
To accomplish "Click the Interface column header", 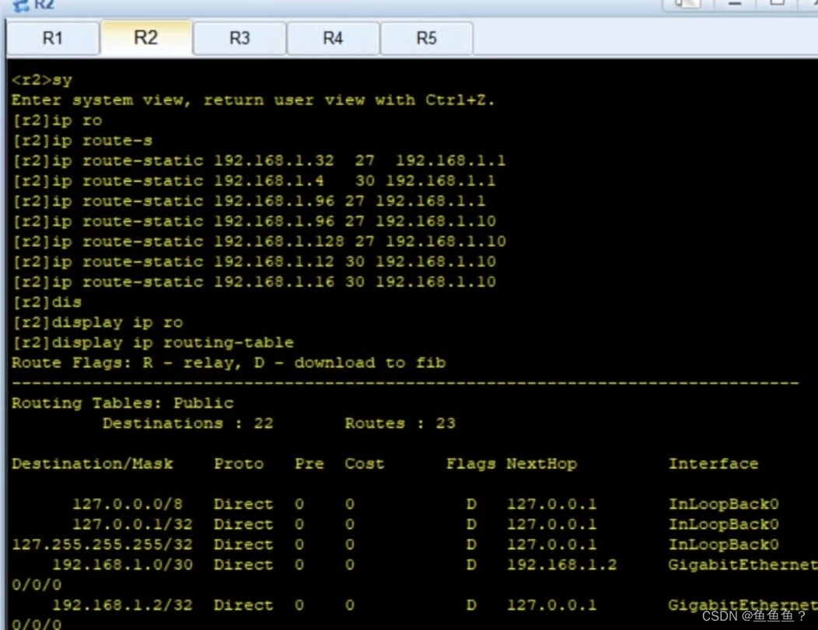I will coord(713,464).
